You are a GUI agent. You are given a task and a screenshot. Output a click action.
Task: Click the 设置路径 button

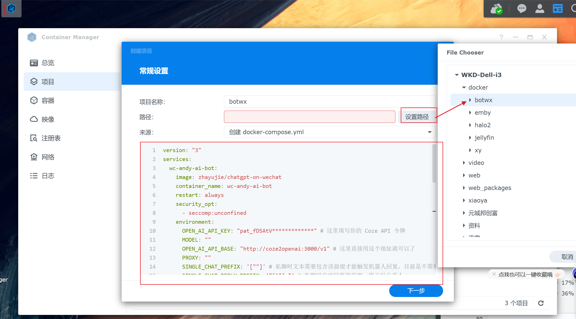pyautogui.click(x=417, y=117)
